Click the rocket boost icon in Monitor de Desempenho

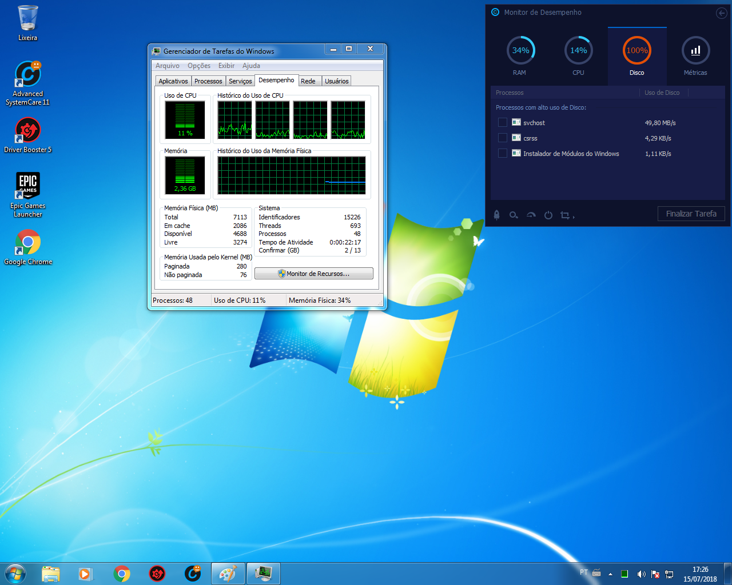(496, 215)
